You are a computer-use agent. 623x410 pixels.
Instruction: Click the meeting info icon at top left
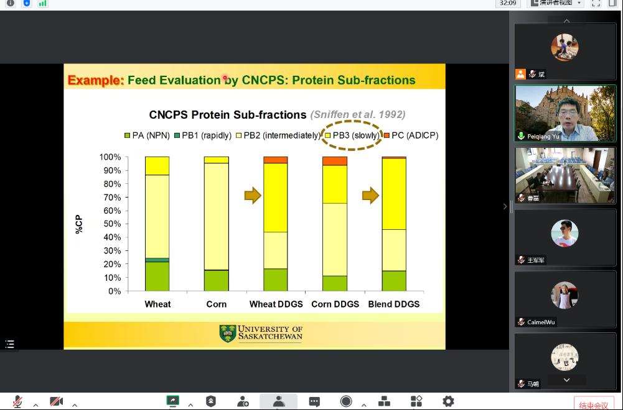(x=10, y=3)
